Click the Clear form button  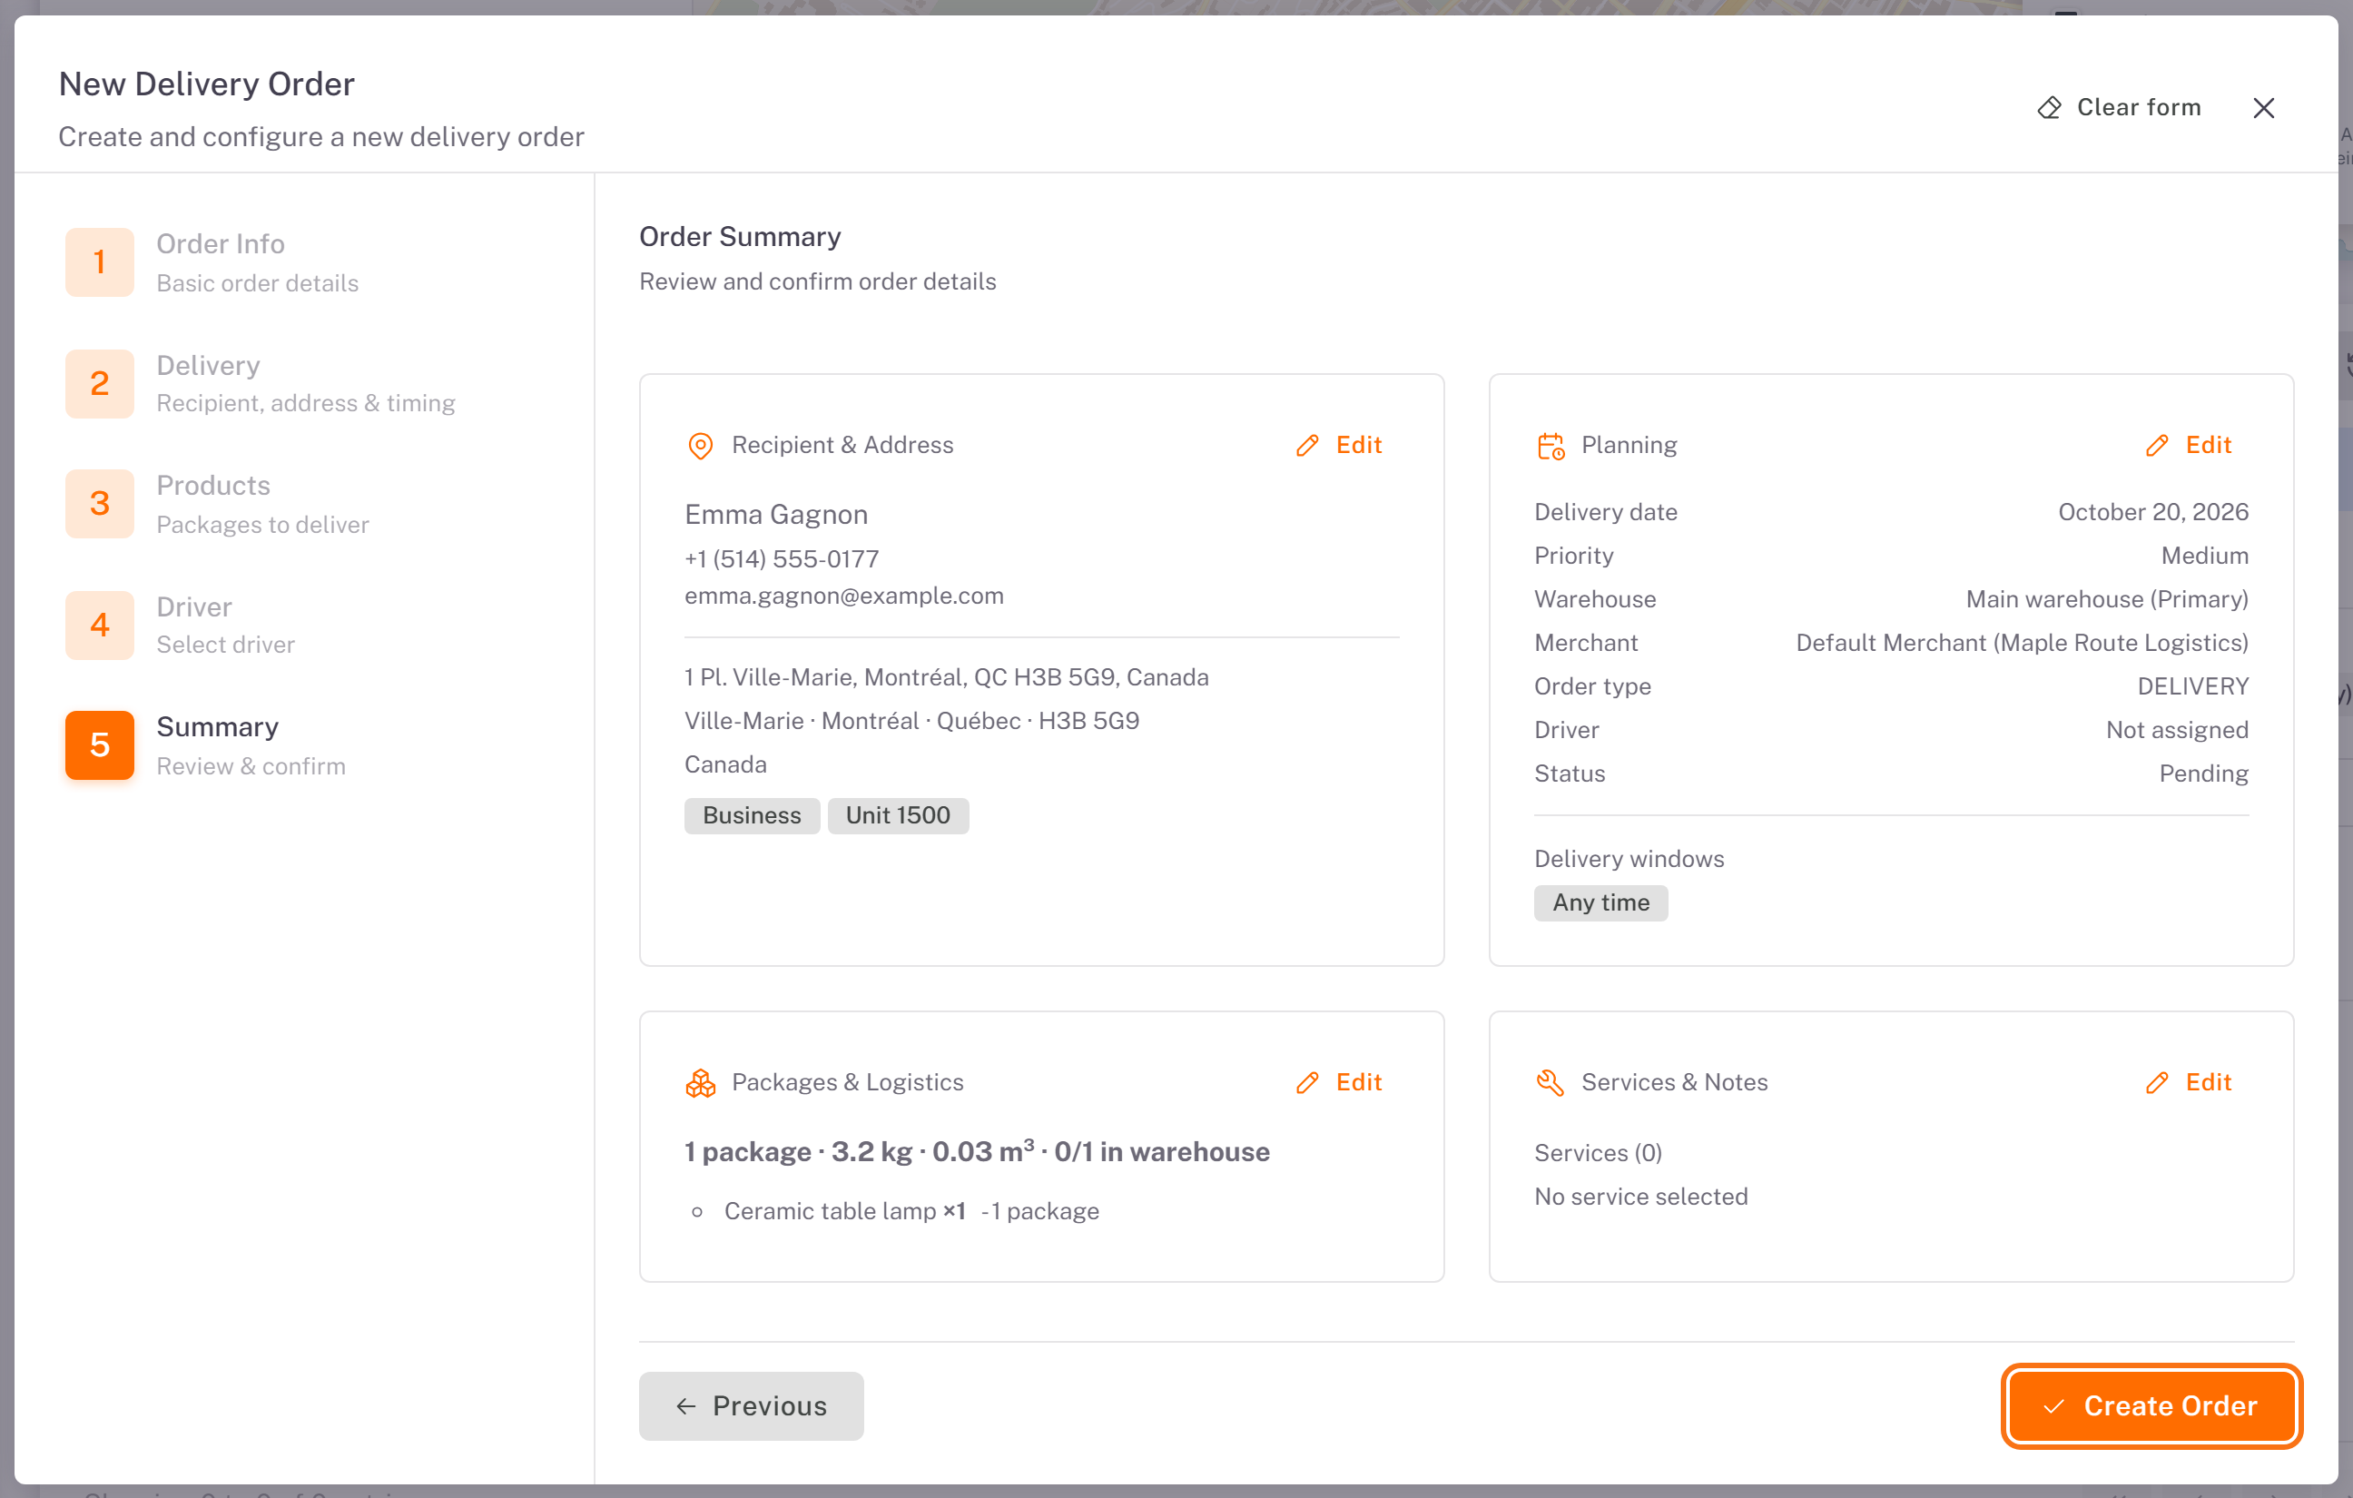coord(2120,107)
